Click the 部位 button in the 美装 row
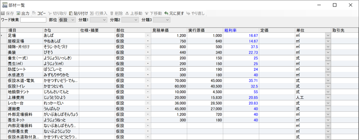The height and width of the screenshot is (140, 359). [148, 52]
